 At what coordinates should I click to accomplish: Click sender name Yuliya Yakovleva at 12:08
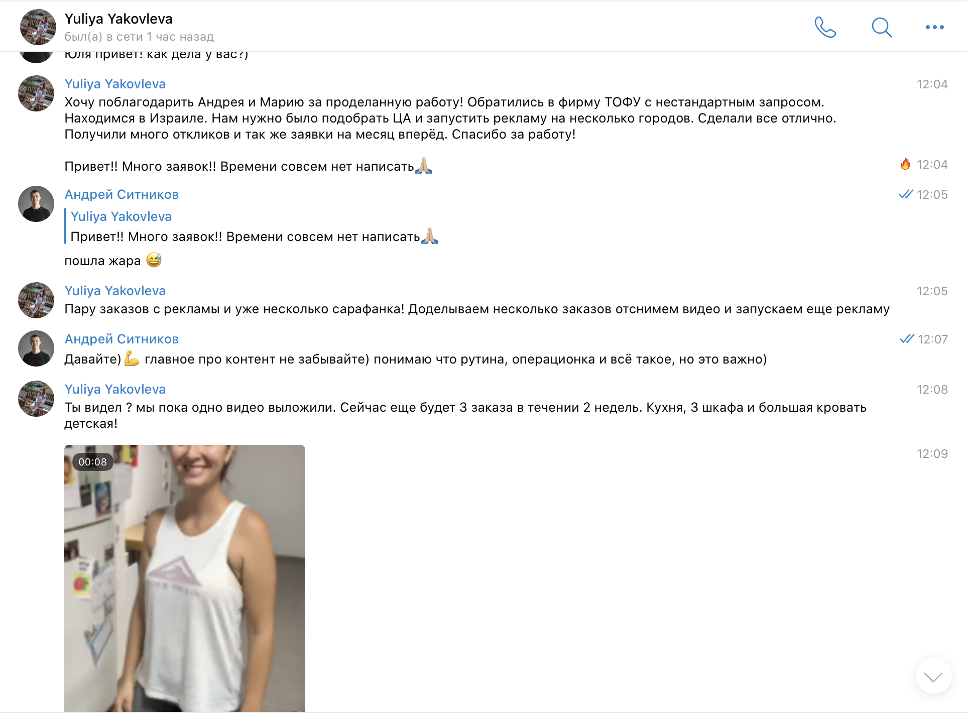115,389
